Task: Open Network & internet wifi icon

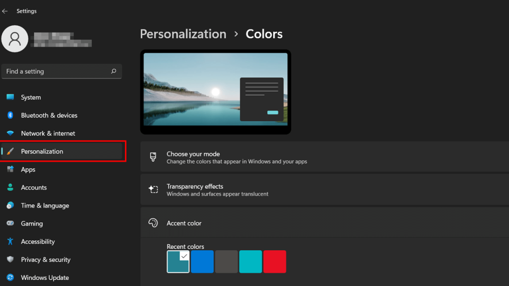Action: pyautogui.click(x=10, y=134)
